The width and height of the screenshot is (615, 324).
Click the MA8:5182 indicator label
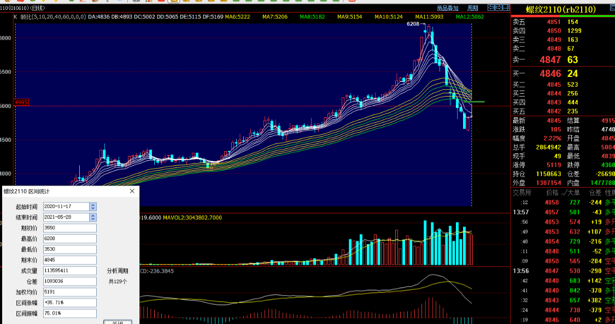pos(312,17)
